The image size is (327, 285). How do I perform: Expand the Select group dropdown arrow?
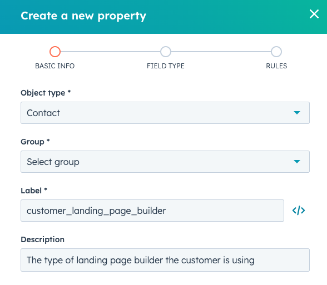[x=297, y=162]
